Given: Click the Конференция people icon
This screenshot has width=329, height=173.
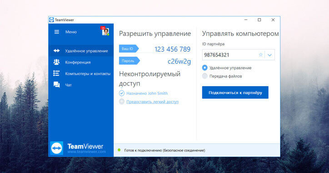Looking at the screenshot, I should coord(56,62).
